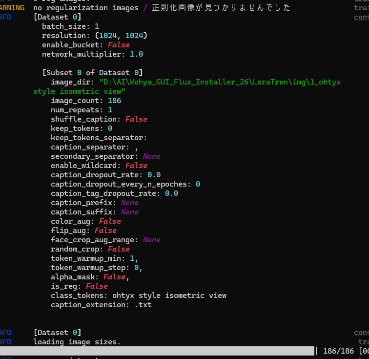The image size is (369, 359).
Task: Click the 'enable_bucket: False' line
Action: [86, 45]
